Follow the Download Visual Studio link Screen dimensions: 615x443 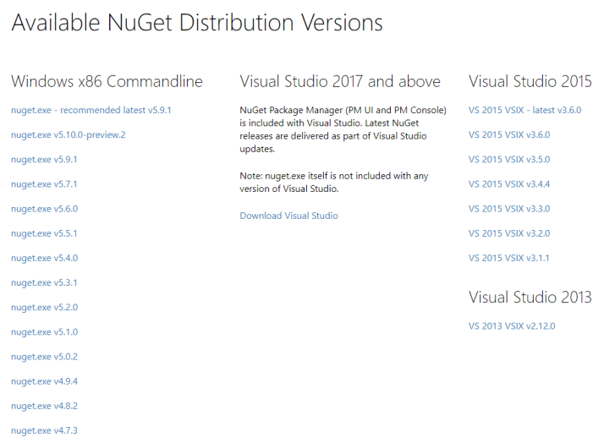tap(288, 216)
